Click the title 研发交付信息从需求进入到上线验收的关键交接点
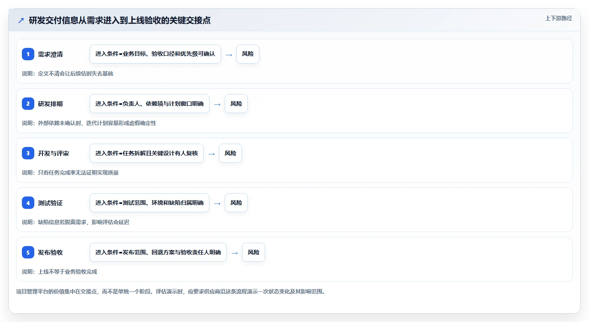The image size is (589, 322). [x=120, y=21]
